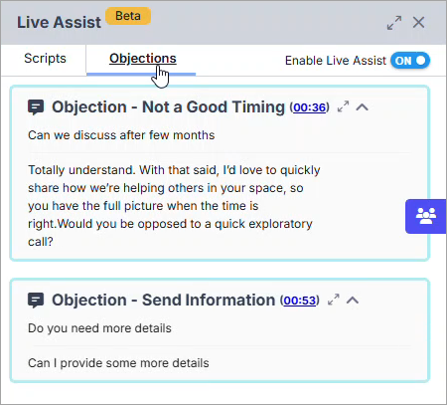Jump to timestamp 00:36

coord(309,107)
